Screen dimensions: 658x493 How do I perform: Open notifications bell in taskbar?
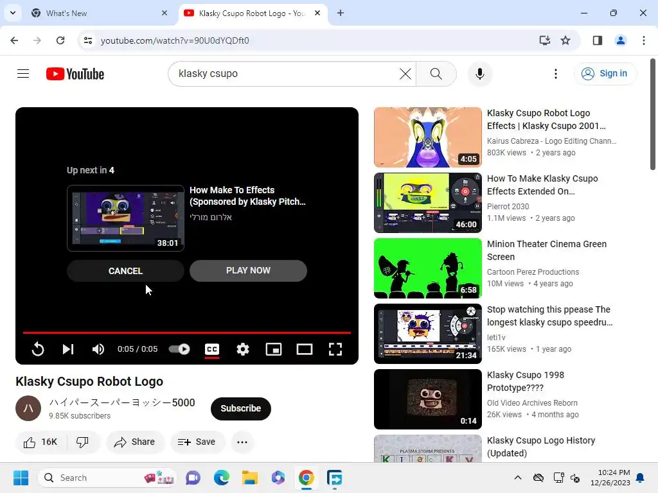coord(641,478)
